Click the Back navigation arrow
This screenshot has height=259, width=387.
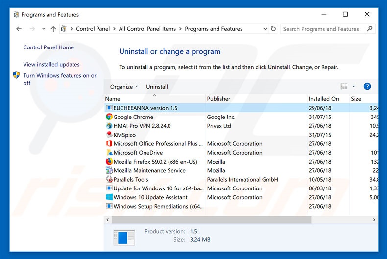coord(19,29)
